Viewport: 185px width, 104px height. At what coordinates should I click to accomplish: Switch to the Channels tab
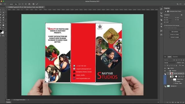(175, 57)
